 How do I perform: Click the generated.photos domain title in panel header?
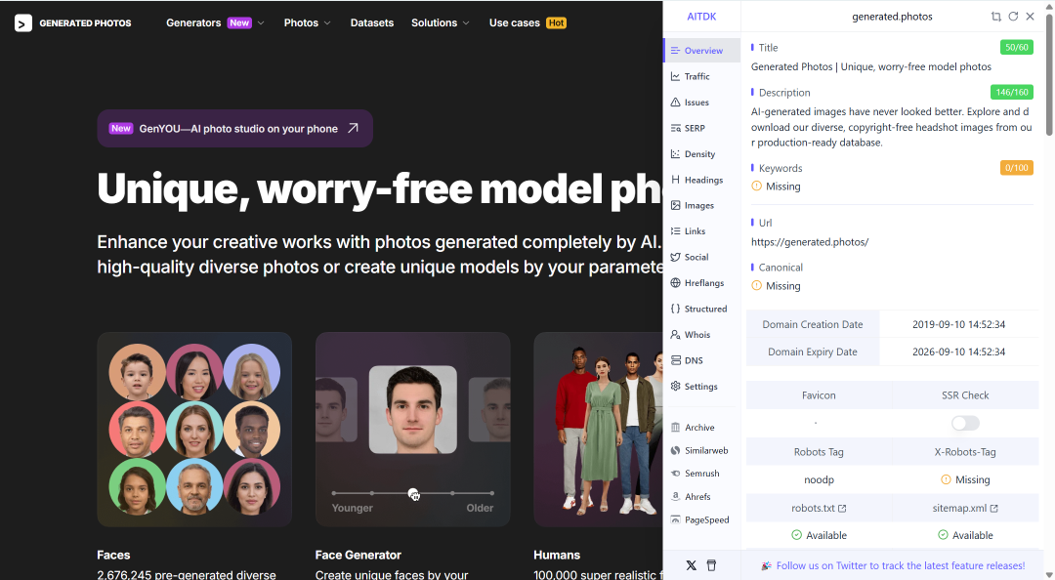click(892, 17)
